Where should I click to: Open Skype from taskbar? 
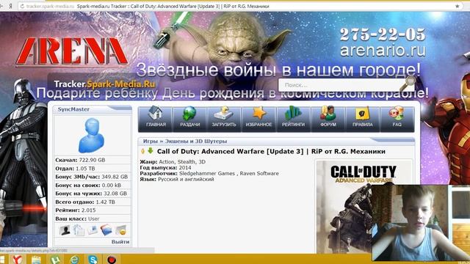tap(93, 259)
